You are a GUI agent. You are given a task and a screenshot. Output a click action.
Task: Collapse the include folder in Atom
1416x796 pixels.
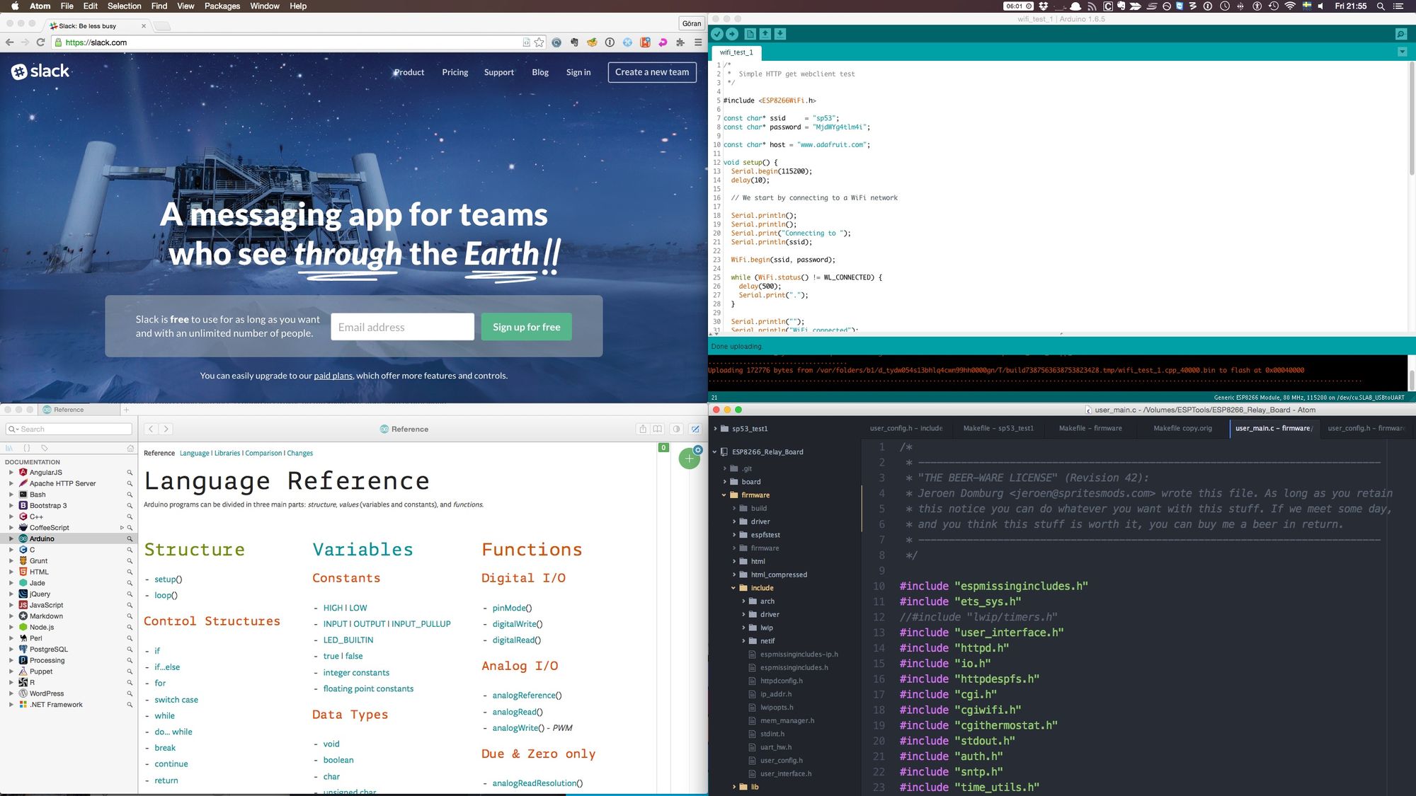(733, 588)
